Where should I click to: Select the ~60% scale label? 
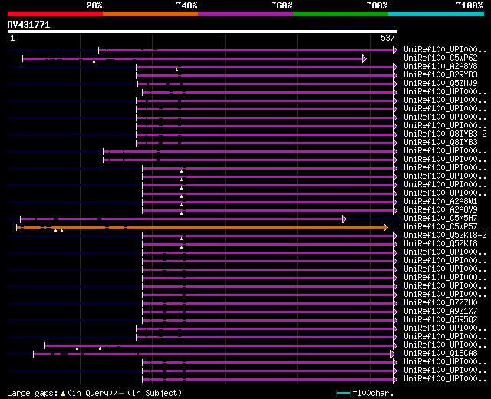tap(282, 5)
